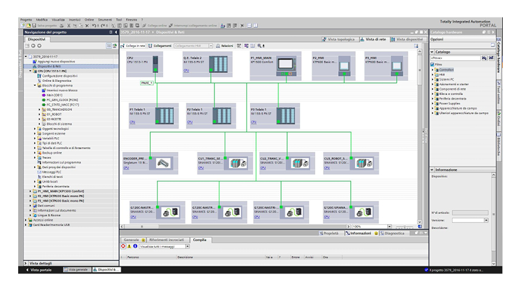Collapse the Catalogo section
The image size is (521, 291).
click(x=433, y=52)
